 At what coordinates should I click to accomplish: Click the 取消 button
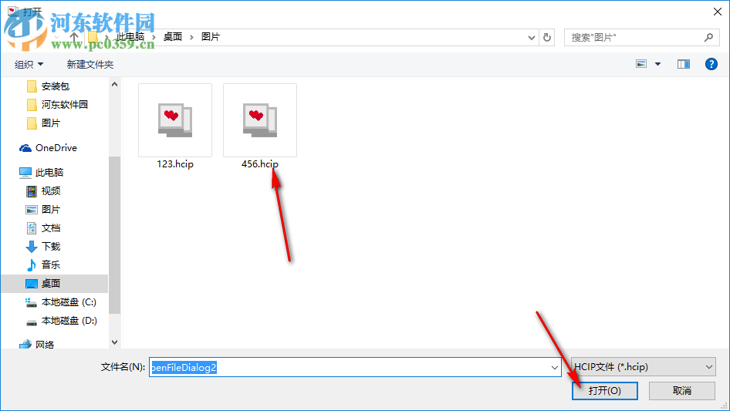click(x=682, y=390)
